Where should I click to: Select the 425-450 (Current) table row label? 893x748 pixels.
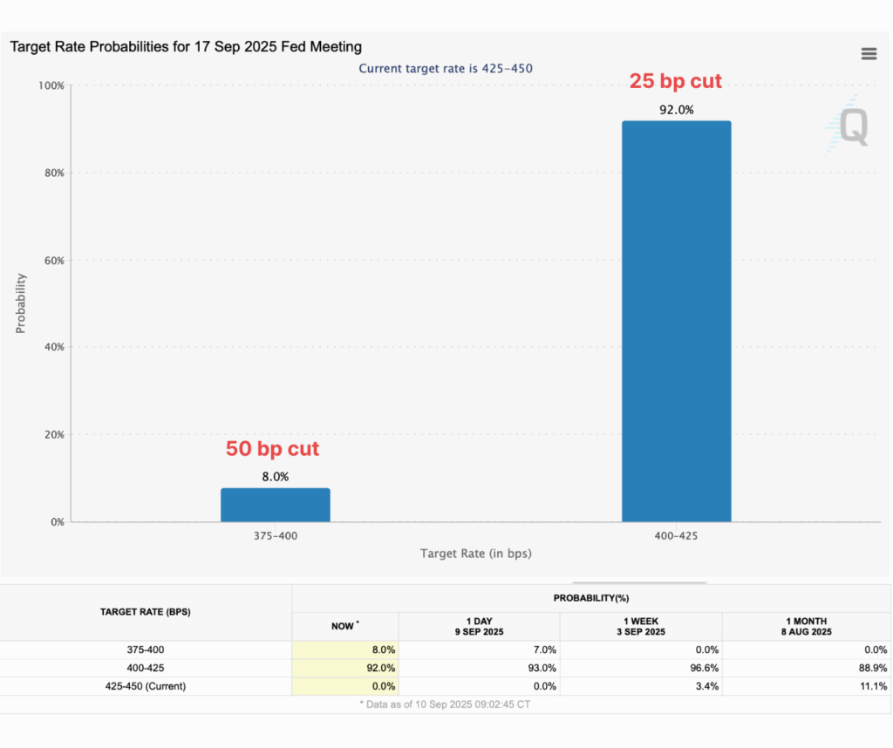[146, 686]
